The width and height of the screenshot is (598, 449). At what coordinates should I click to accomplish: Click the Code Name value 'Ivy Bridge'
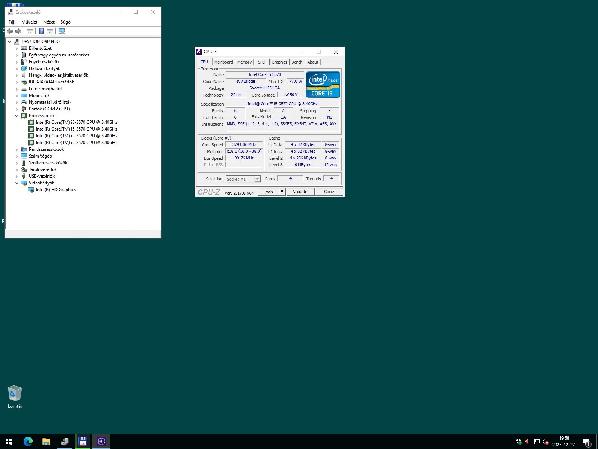pyautogui.click(x=246, y=81)
